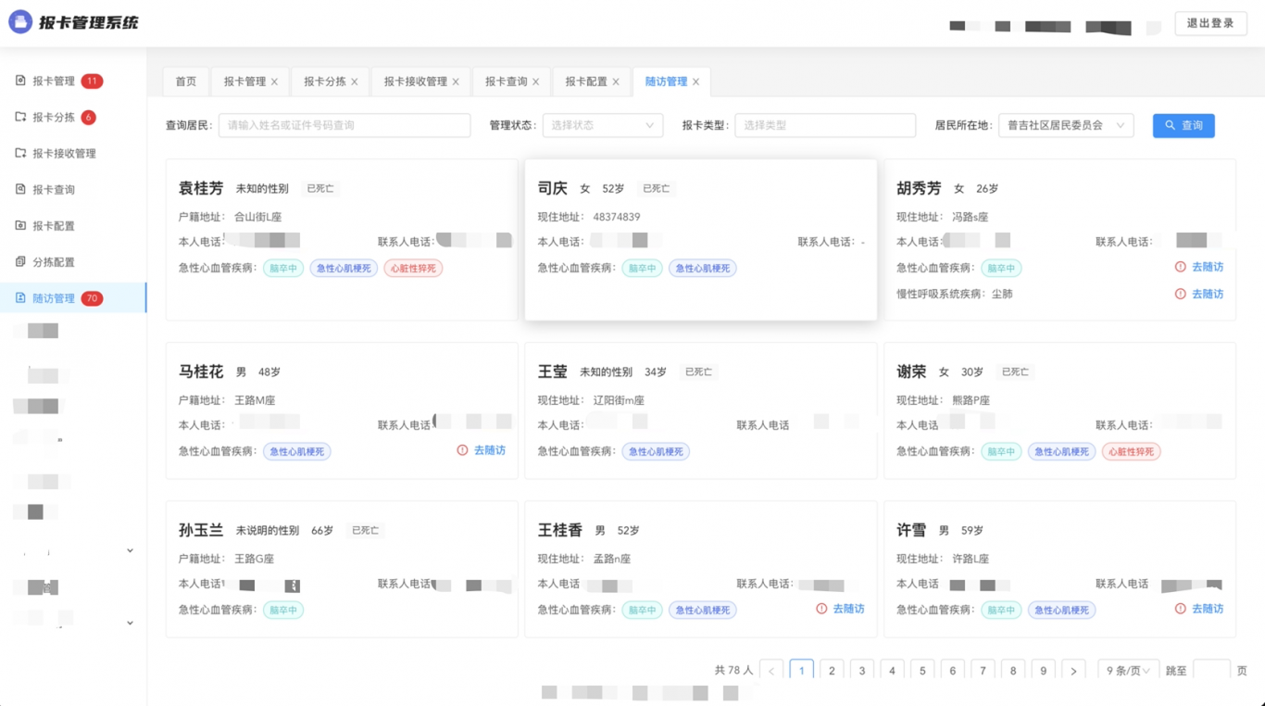Select pagination page 1
Viewport: 1265px width, 706px height.
802,671
